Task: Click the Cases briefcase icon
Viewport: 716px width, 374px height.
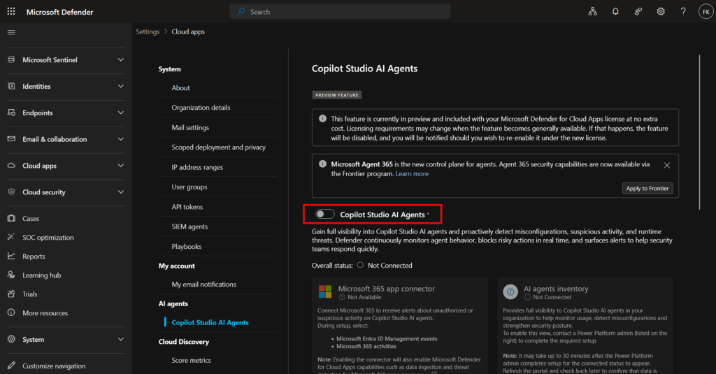Action: 11,218
